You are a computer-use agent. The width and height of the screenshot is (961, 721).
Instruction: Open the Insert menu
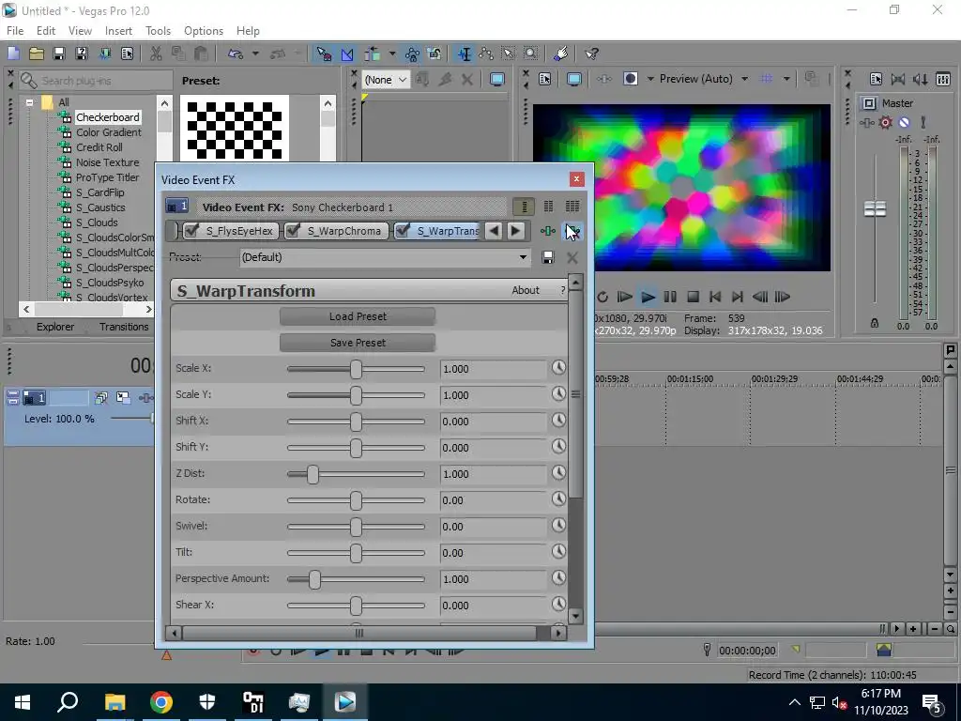(x=118, y=31)
